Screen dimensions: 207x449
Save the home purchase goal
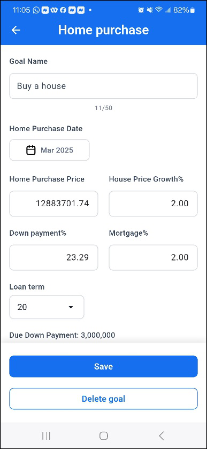pyautogui.click(x=104, y=366)
